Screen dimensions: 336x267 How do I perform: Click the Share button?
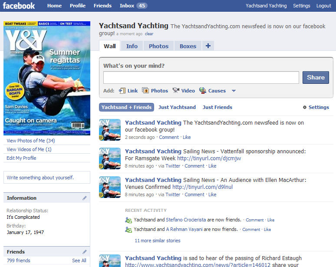tap(316, 77)
